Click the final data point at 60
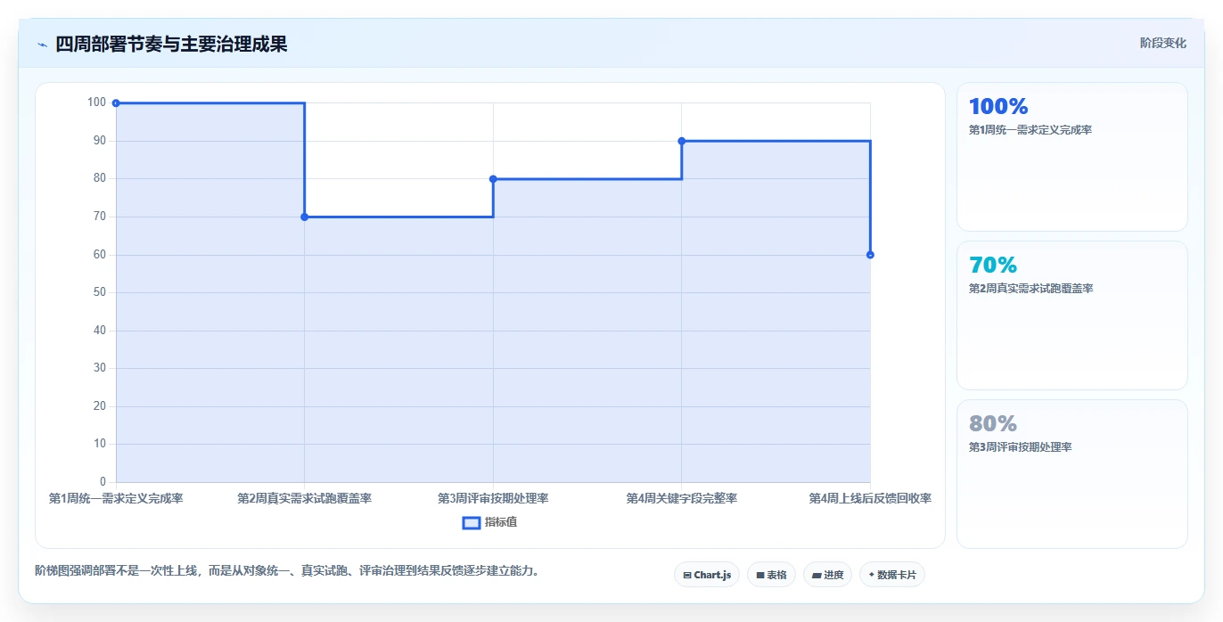The width and height of the screenshot is (1223, 622). 870,255
